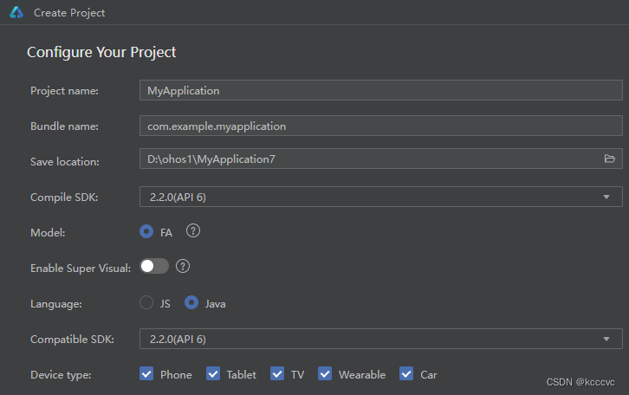The width and height of the screenshot is (629, 395).
Task: Click the 'Compatible SDK:' label
Action: point(72,340)
